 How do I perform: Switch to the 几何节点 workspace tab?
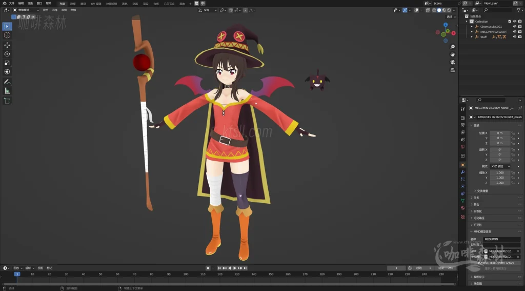[x=169, y=4]
